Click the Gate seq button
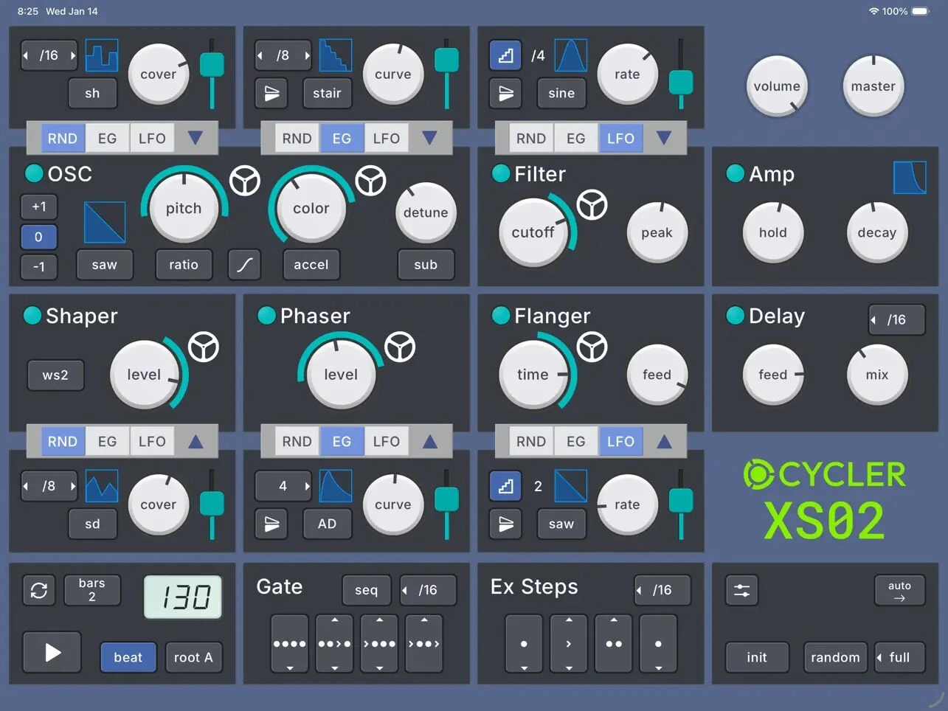This screenshot has height=711, width=948. tap(367, 590)
